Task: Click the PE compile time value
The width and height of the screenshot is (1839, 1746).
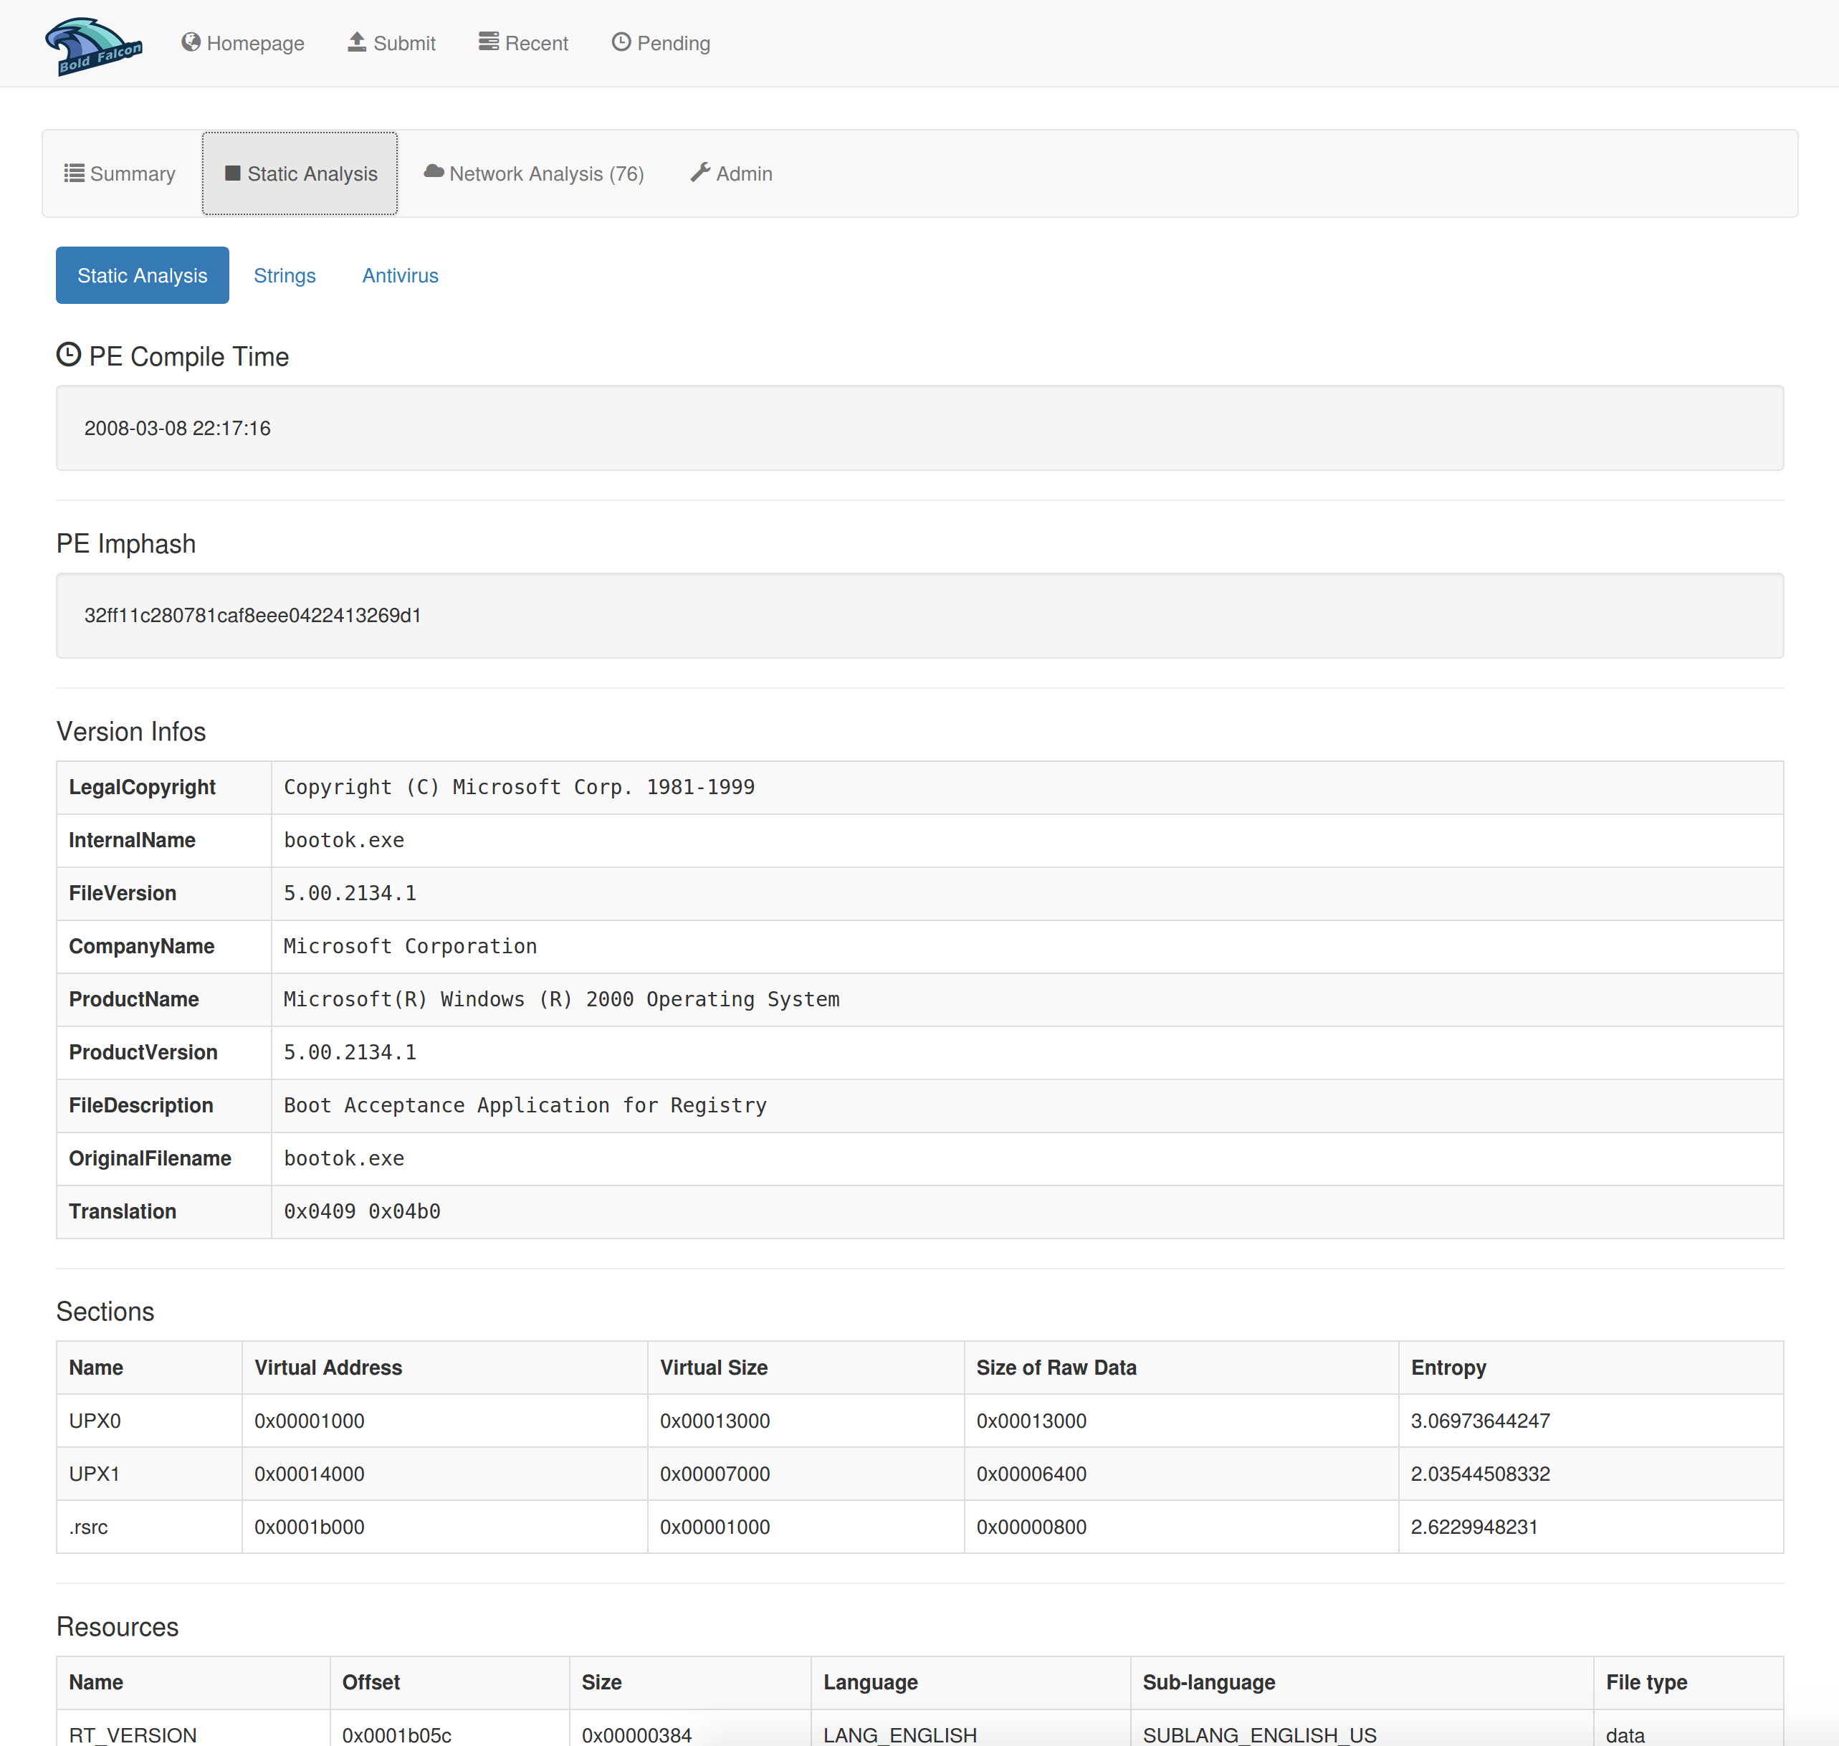Action: click(x=178, y=428)
